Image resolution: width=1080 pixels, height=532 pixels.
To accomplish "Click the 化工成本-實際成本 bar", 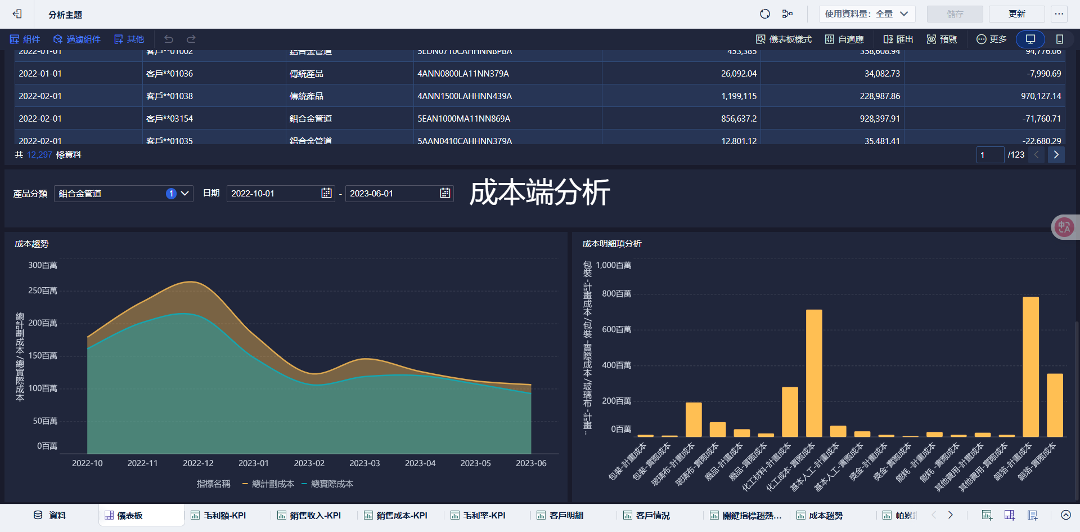I will tap(814, 373).
